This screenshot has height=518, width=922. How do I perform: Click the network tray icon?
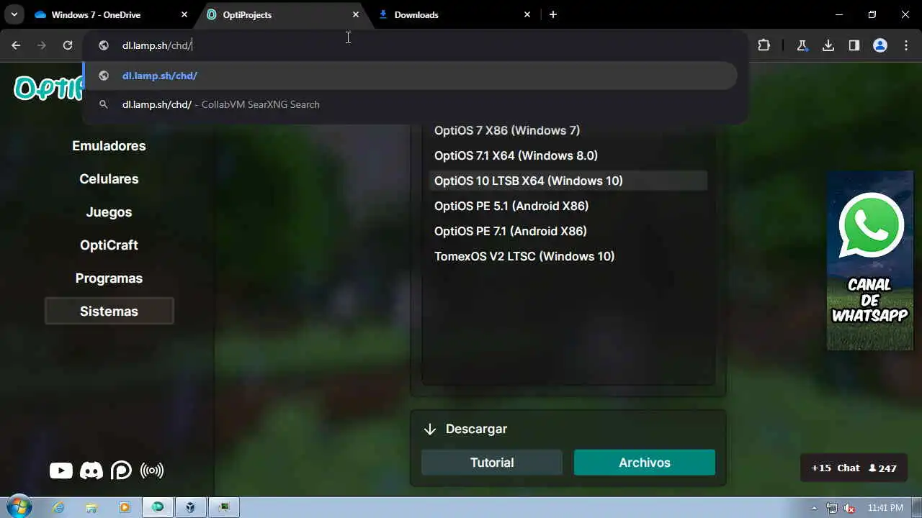(832, 508)
